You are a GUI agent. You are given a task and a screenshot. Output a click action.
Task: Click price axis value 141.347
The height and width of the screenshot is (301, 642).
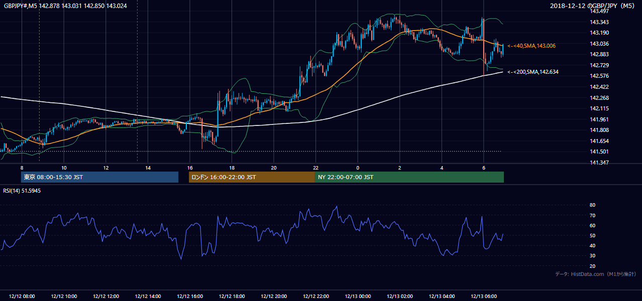click(599, 163)
